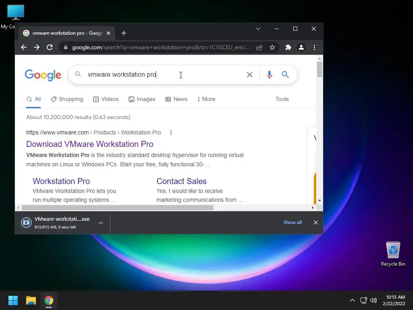Image resolution: width=413 pixels, height=310 pixels.
Task: Click the results count text About 10,200,000 results
Action: (x=78, y=117)
